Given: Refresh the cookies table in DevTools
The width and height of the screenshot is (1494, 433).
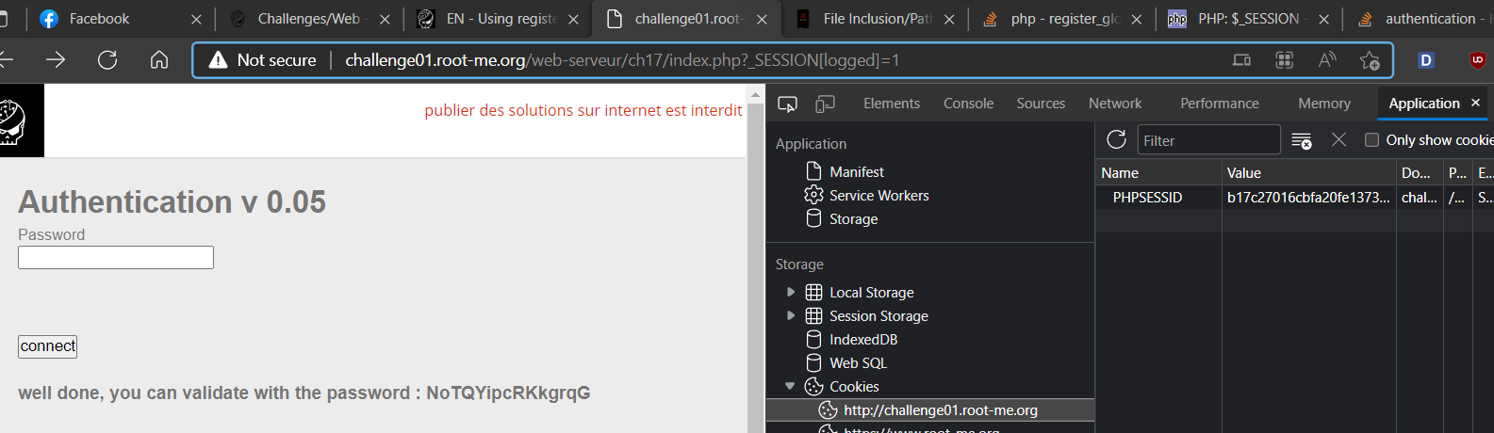Looking at the screenshot, I should [x=1116, y=140].
